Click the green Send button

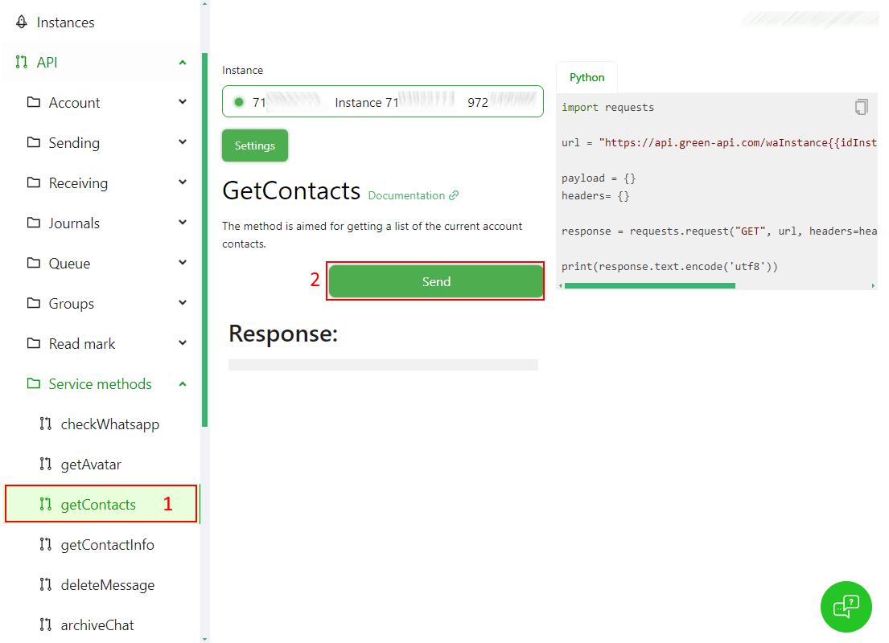pos(435,281)
